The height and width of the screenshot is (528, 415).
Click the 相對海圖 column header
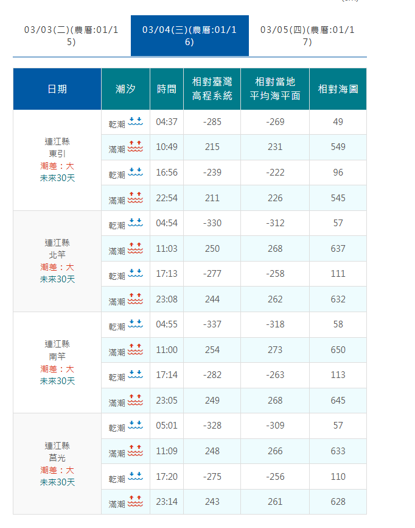point(338,89)
